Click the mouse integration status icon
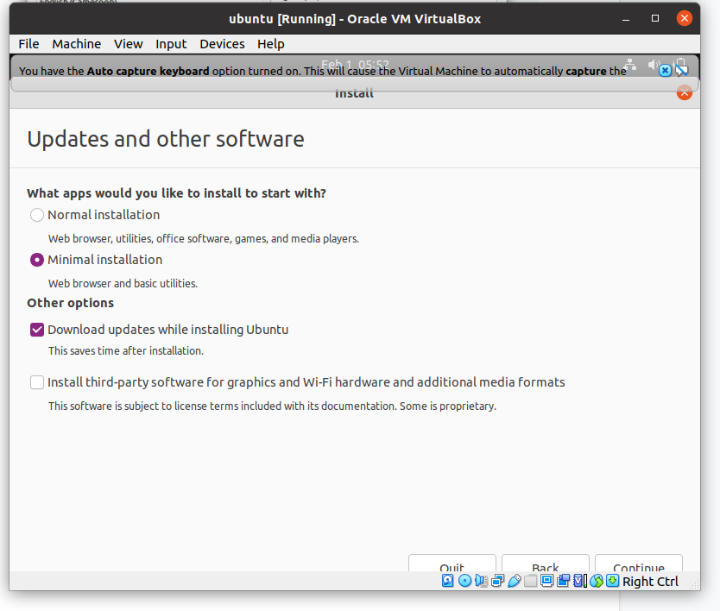The image size is (720, 611). (597, 581)
